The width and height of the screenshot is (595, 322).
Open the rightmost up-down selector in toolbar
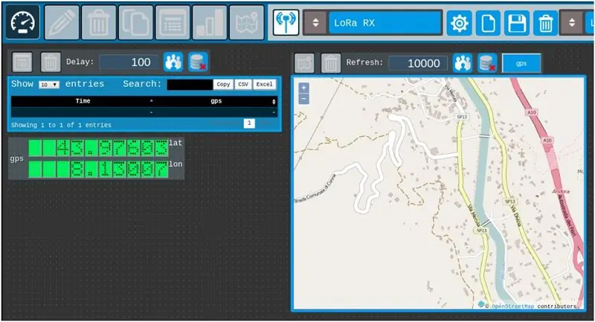[x=572, y=23]
